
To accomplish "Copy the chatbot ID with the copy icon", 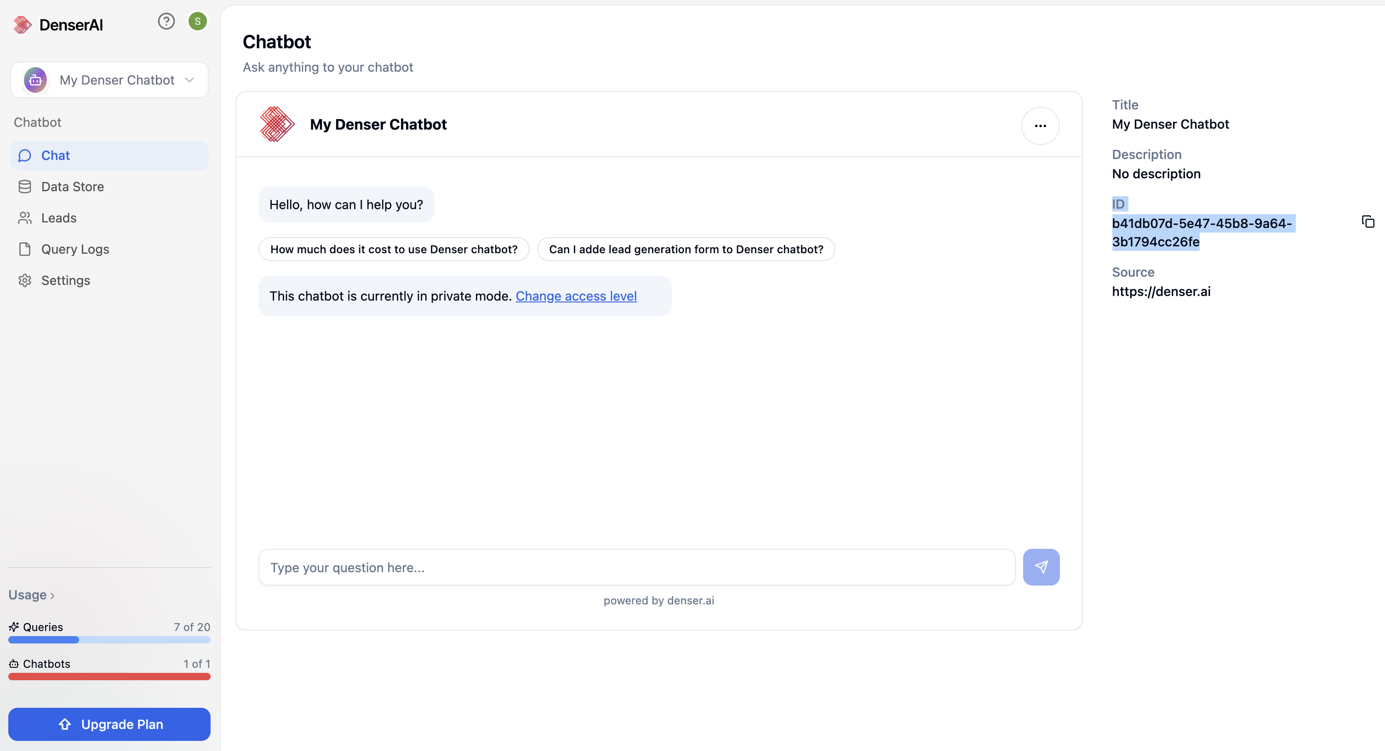I will [1368, 222].
